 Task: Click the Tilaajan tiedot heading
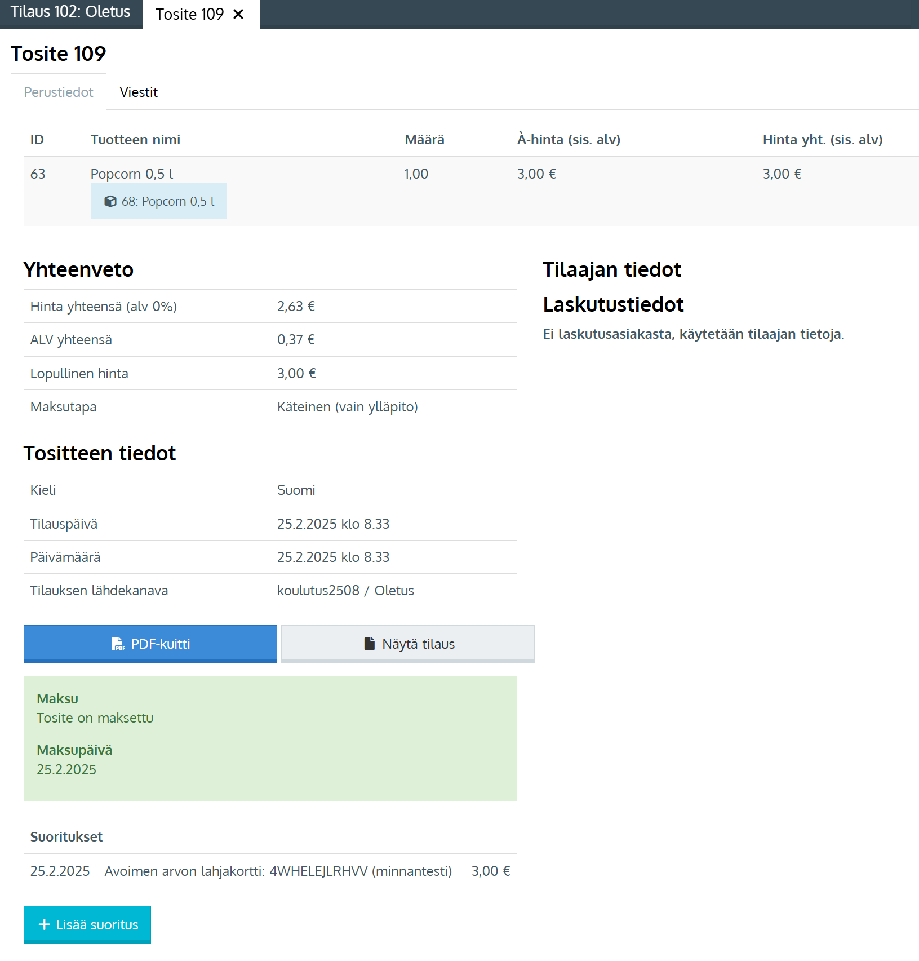[612, 269]
